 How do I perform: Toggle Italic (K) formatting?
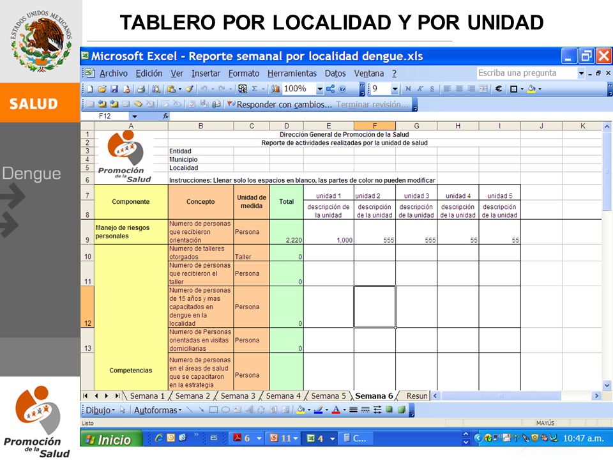(x=420, y=89)
